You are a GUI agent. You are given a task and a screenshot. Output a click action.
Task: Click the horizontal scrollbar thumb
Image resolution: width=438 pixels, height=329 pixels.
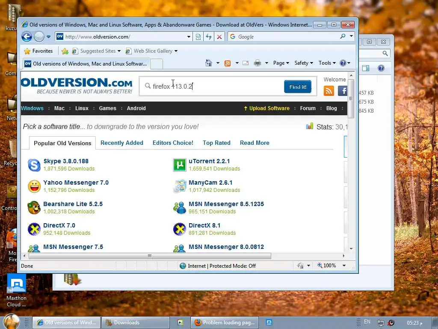click(x=150, y=256)
